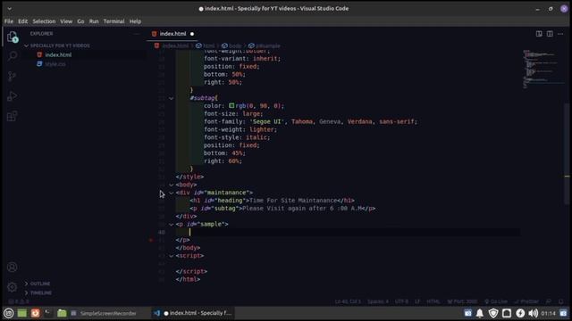Viewport: 572px width, 321px height.
Task: Open the View menu
Action: click(x=66, y=21)
